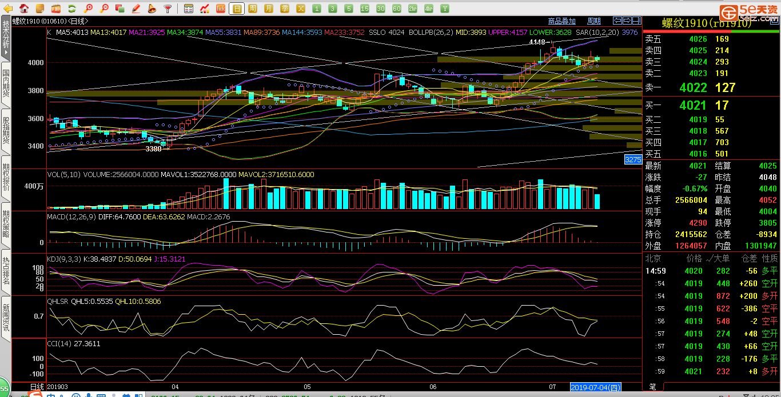The image size is (781, 397).
Task: Select the daily (日) period button
Action: click(237, 9)
